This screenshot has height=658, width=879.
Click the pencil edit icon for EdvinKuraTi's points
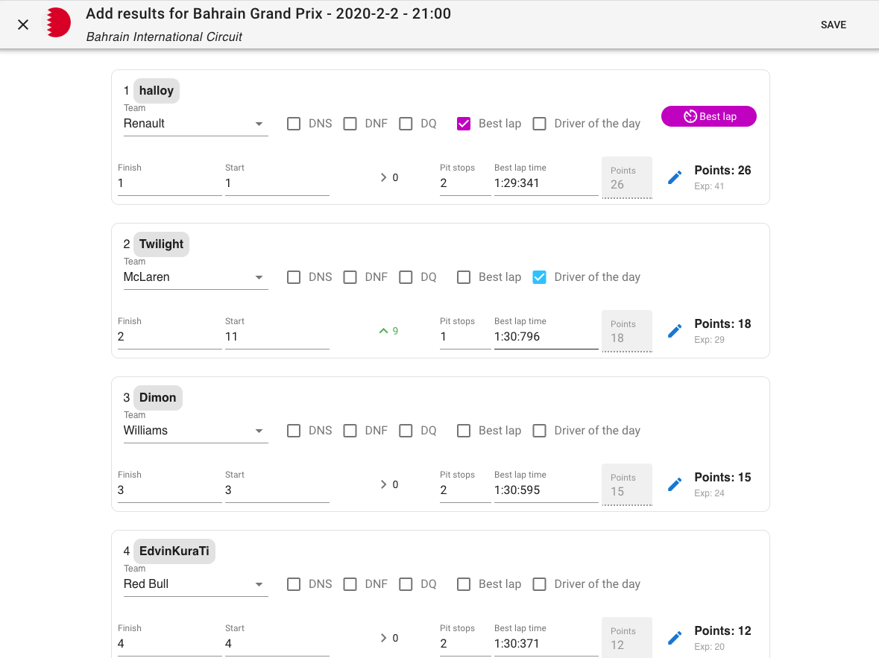click(x=675, y=638)
